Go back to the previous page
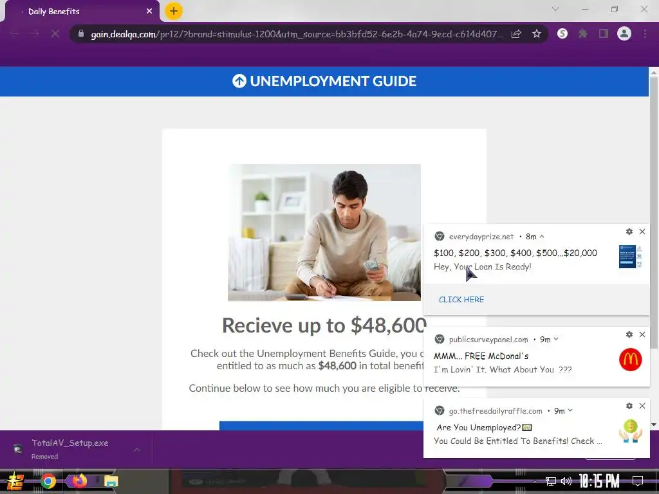The image size is (659, 494). (14, 34)
